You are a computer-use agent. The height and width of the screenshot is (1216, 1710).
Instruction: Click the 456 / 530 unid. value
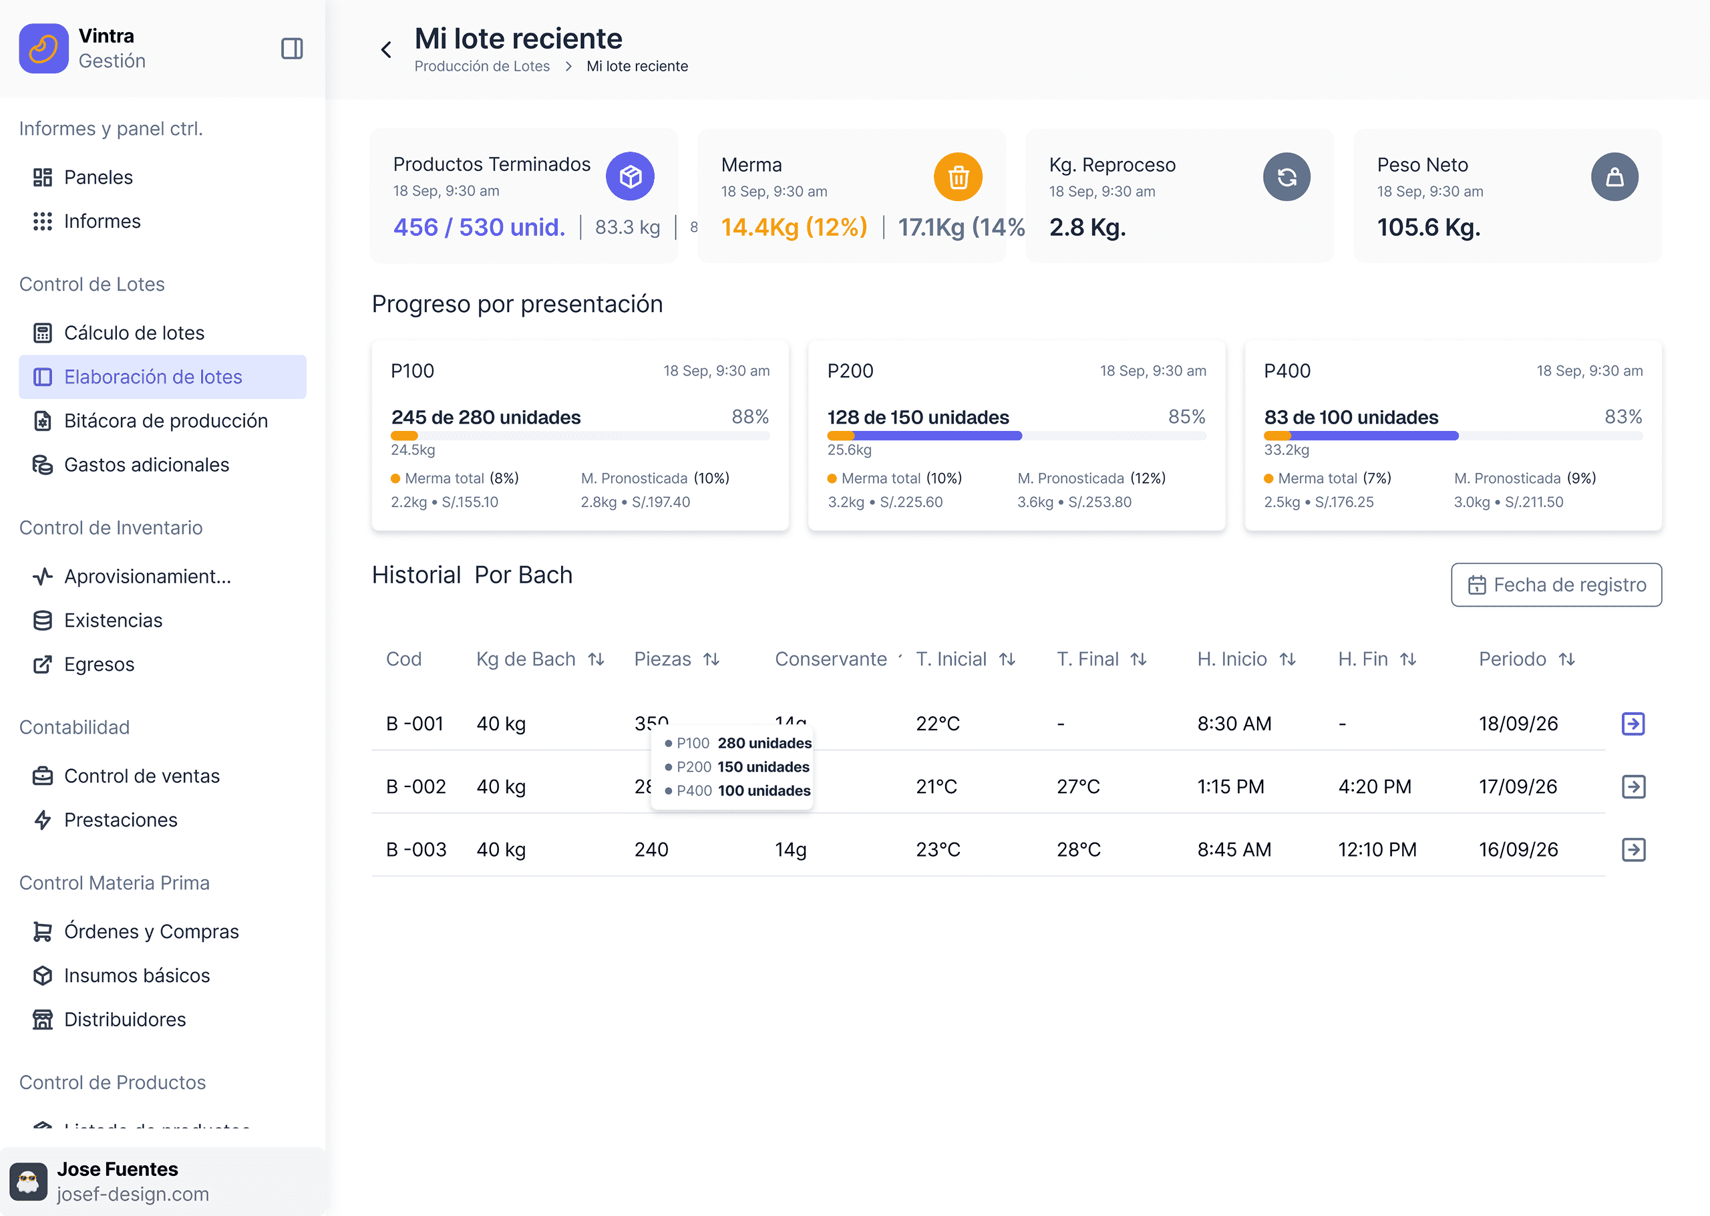click(x=479, y=227)
